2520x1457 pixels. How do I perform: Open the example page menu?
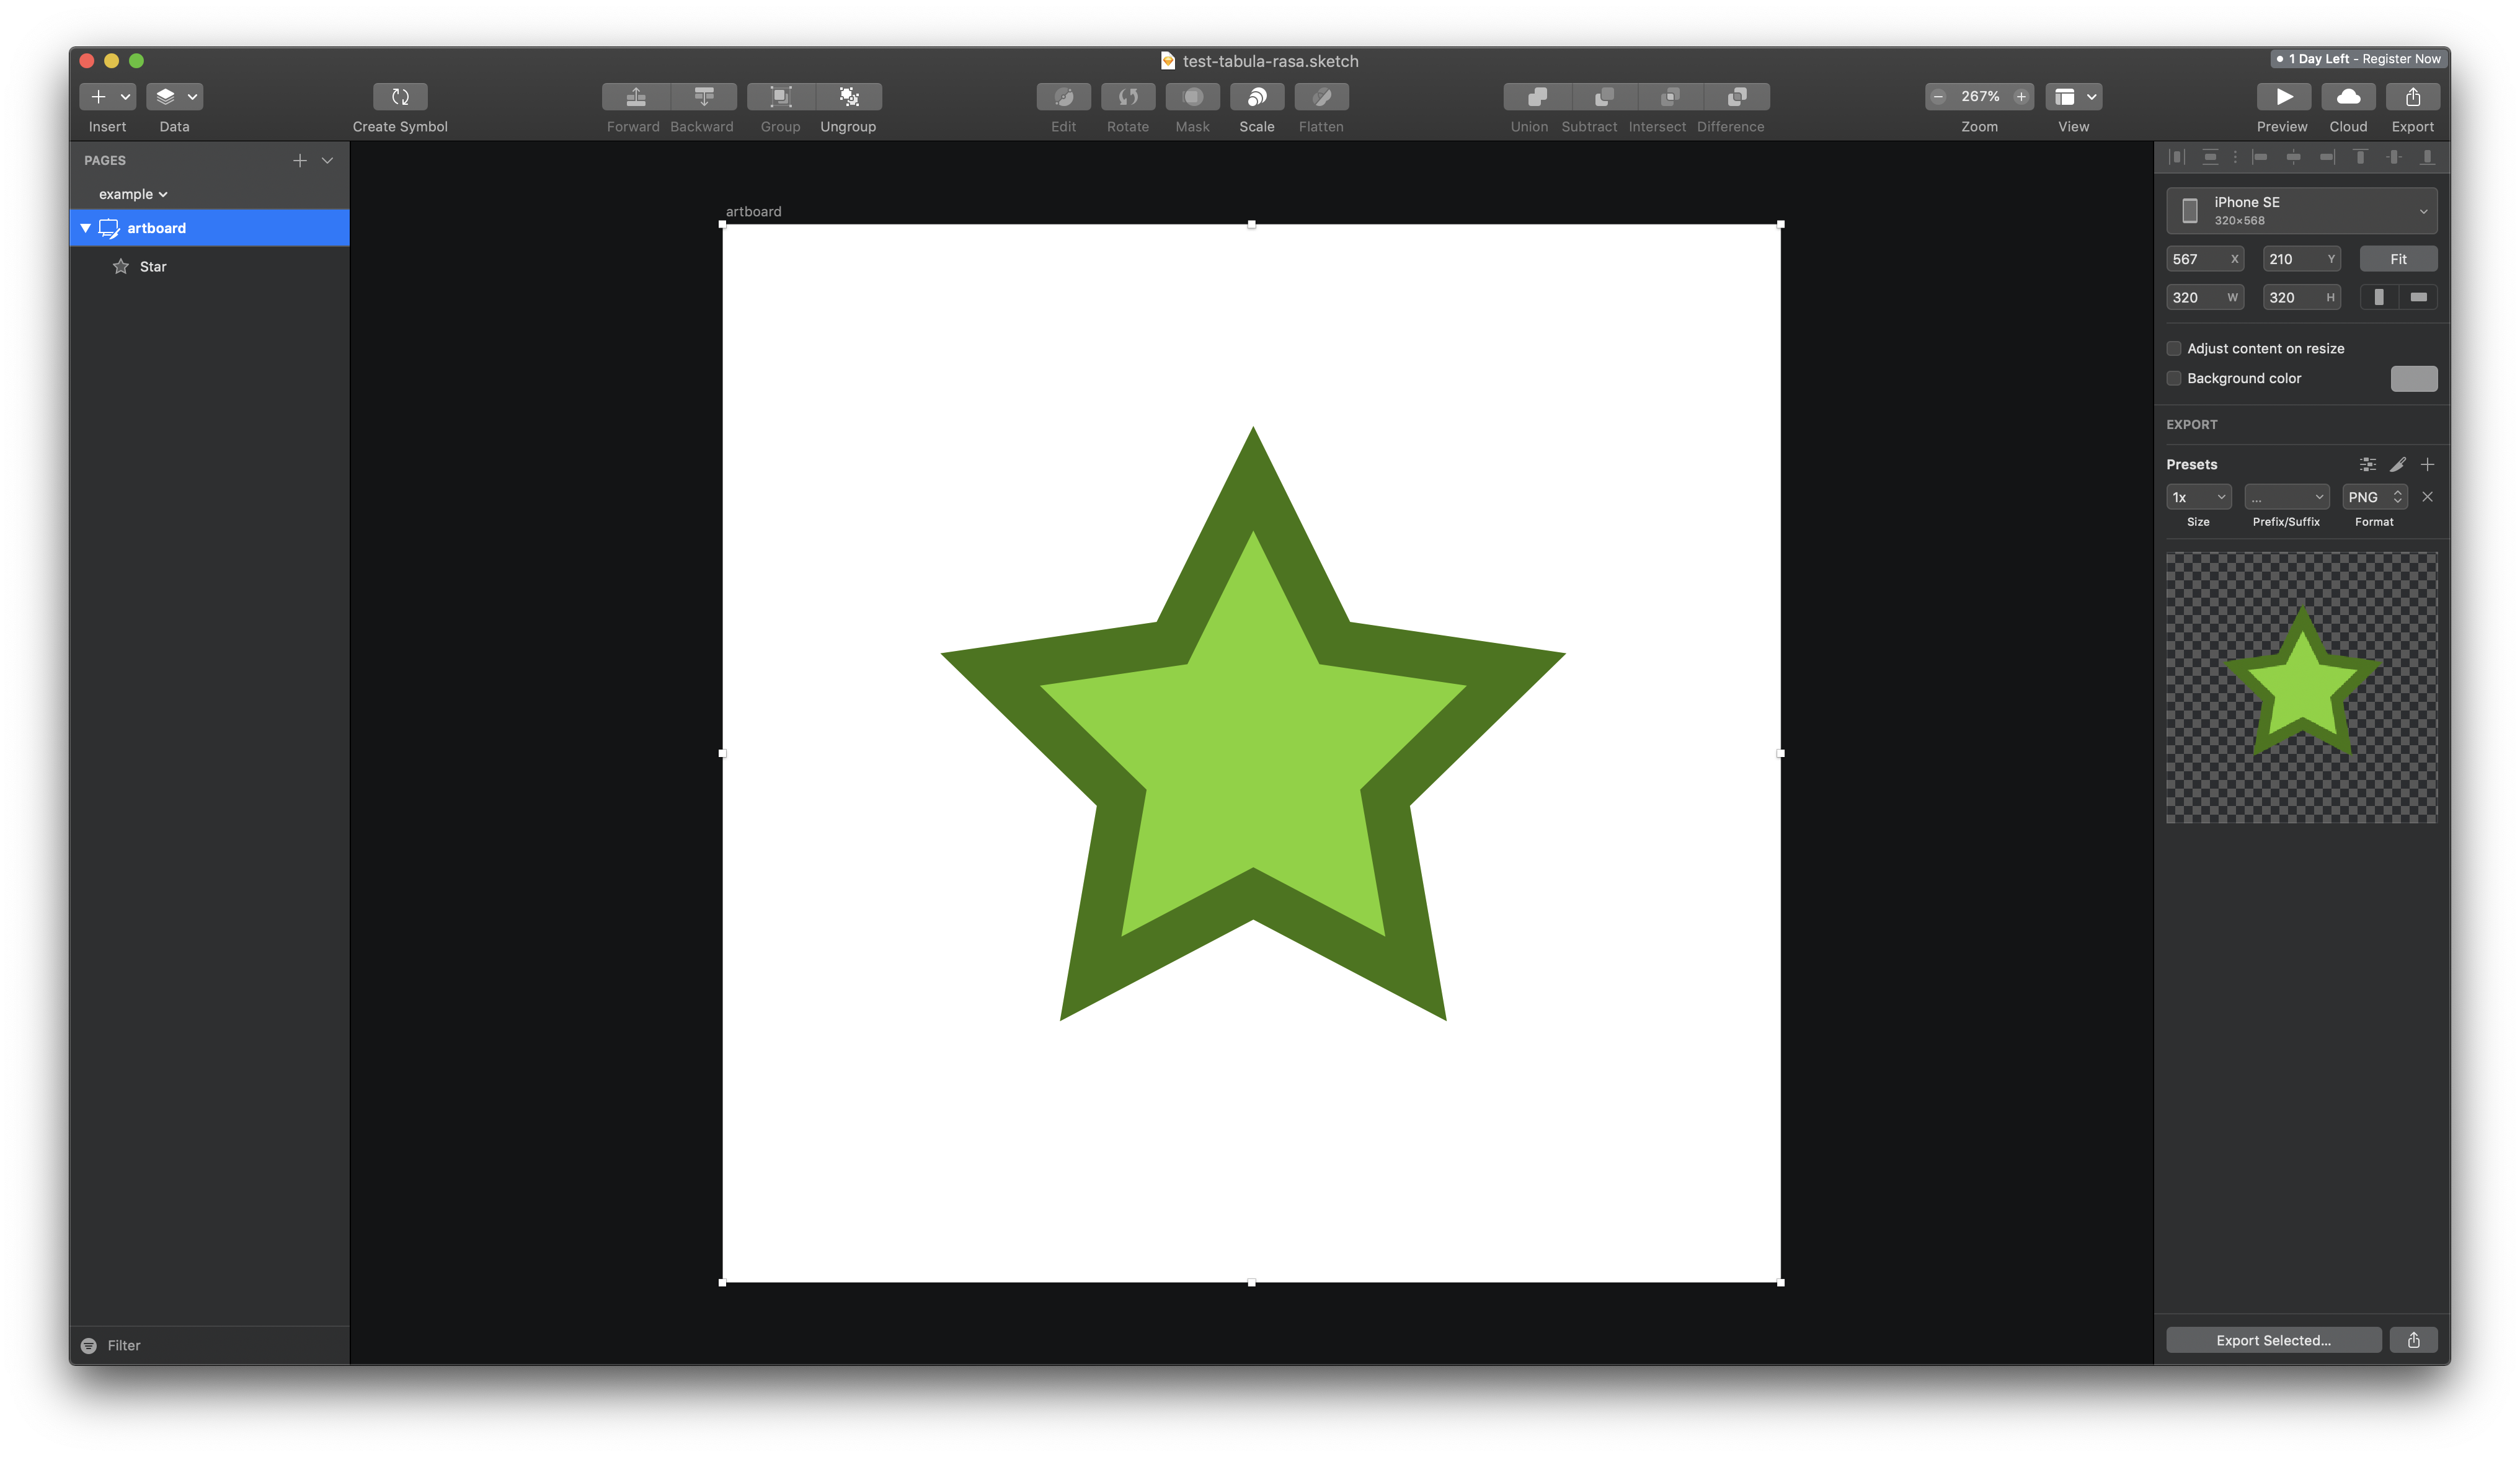(133, 194)
